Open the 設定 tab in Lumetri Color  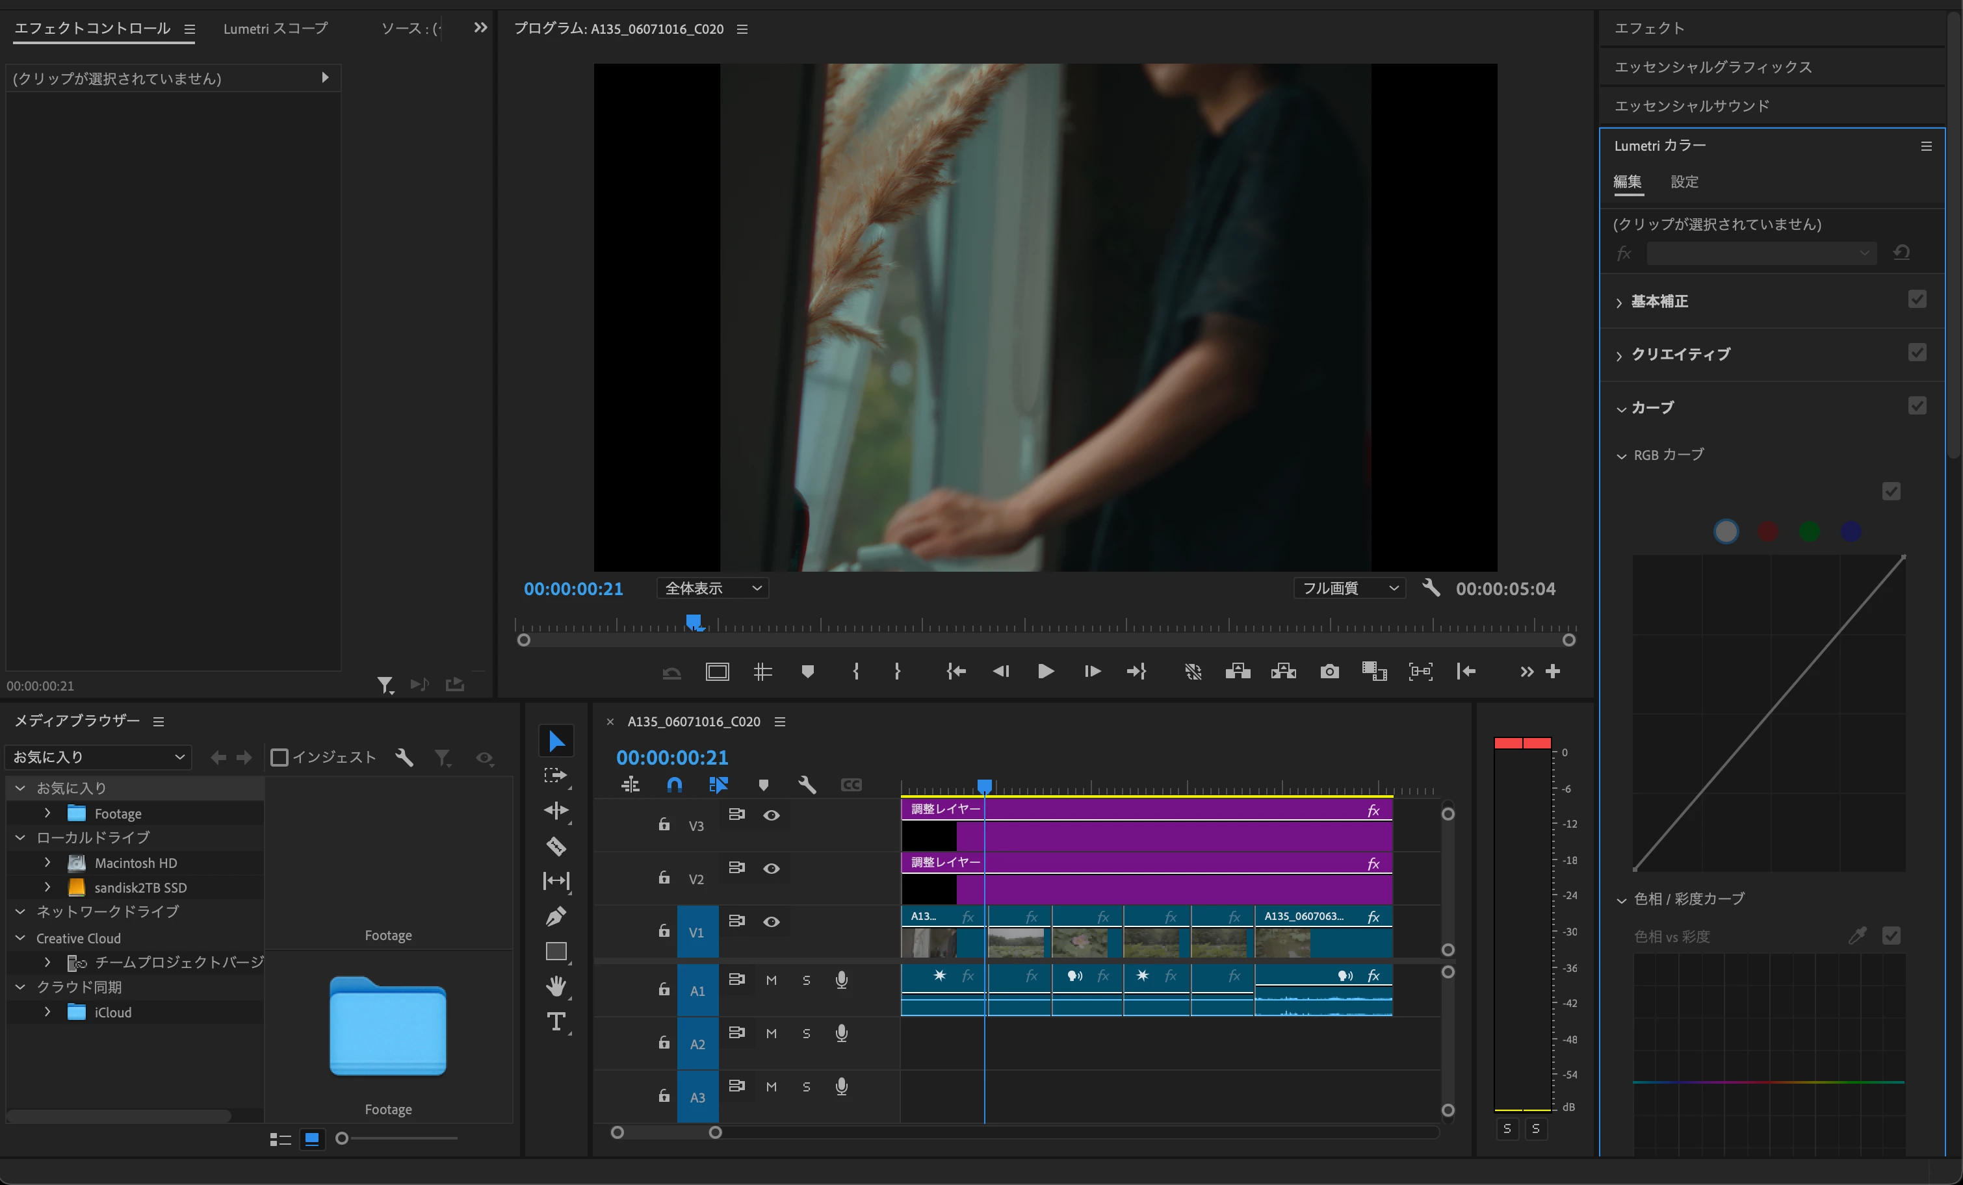pos(1683,181)
